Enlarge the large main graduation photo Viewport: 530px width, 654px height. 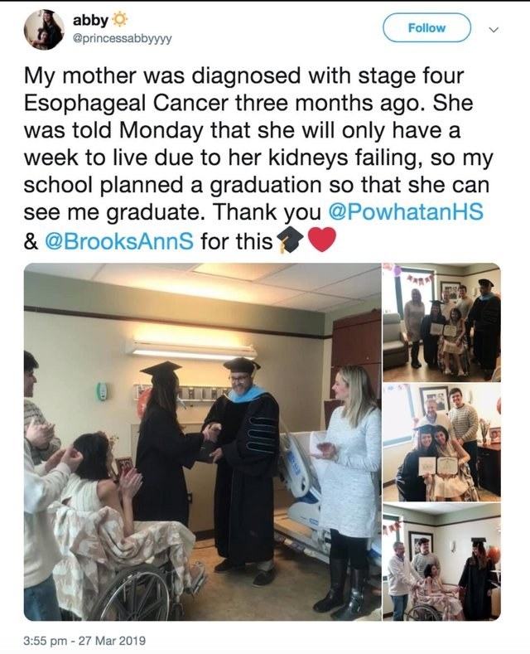click(x=203, y=442)
